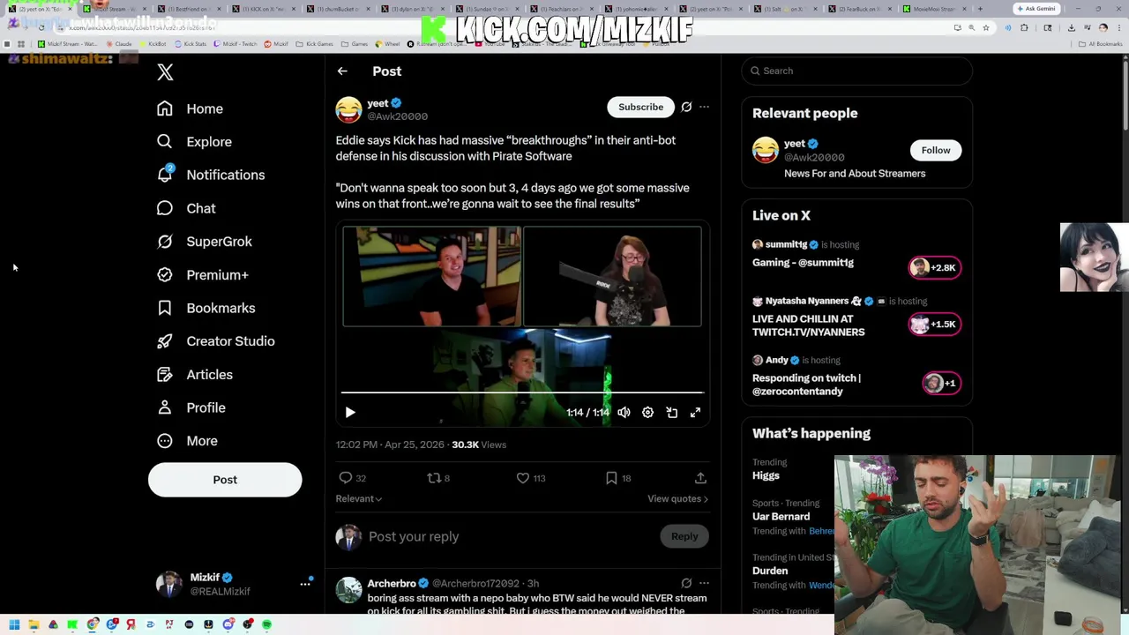Open Notifications in the sidebar
This screenshot has height=635, width=1129.
click(x=211, y=175)
